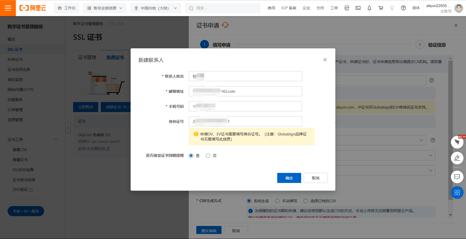The image size is (466, 239).
Task: Switch to the 免费证书 tab
Action: point(115,58)
